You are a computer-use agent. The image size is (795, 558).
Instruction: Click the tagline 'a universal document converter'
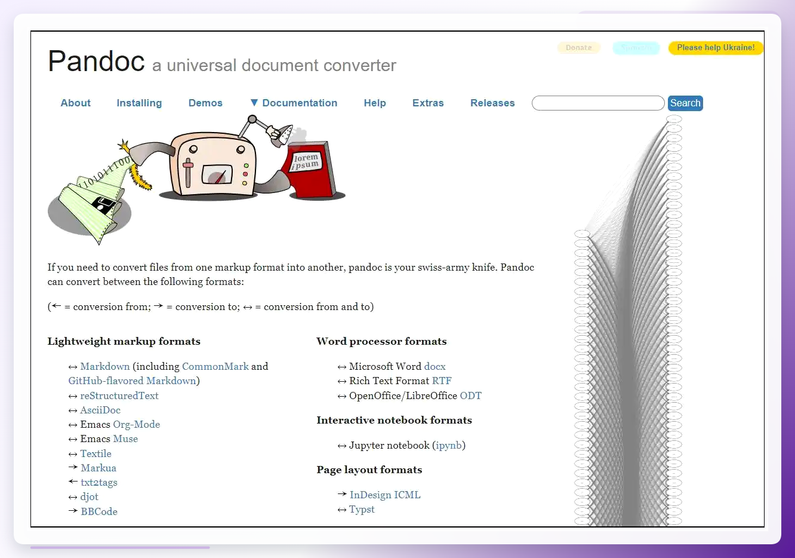(x=274, y=65)
